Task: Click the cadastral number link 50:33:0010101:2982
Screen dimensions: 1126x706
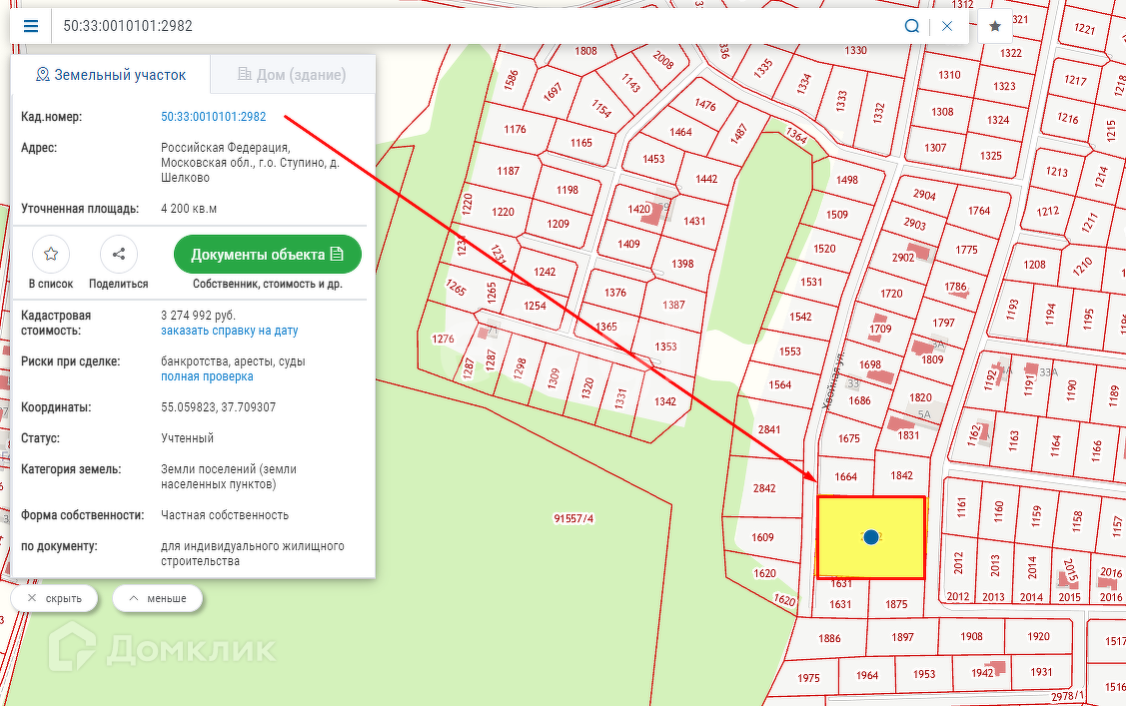Action: [213, 117]
